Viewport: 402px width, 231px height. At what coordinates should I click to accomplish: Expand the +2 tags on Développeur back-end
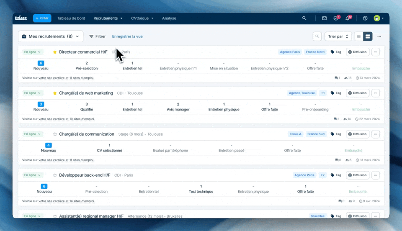point(322,175)
